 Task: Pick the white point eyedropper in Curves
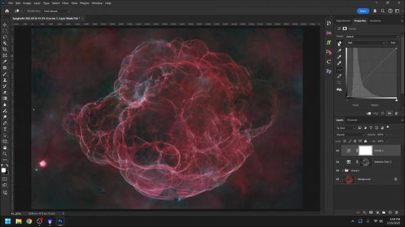click(339, 63)
